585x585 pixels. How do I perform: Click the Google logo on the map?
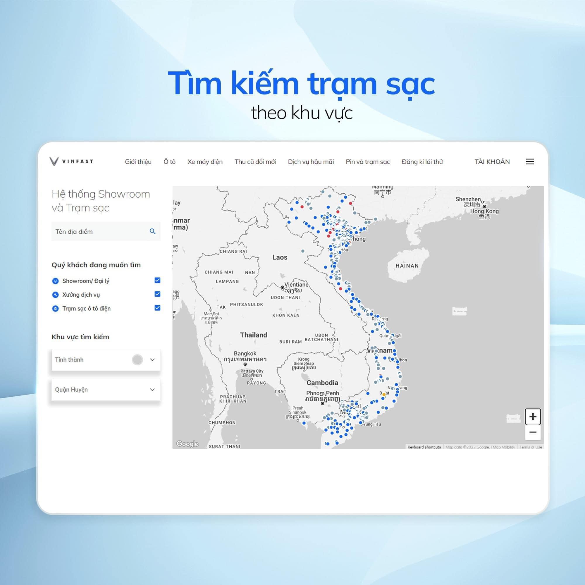pos(187,444)
